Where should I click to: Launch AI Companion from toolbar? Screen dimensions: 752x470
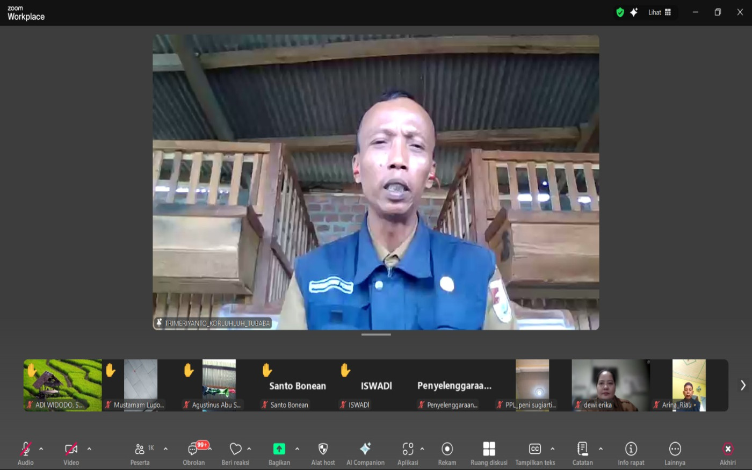click(x=365, y=453)
